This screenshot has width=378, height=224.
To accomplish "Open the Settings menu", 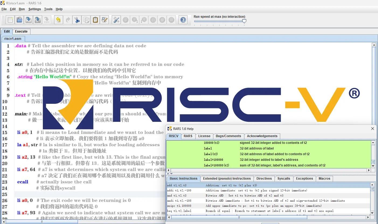I will tap(34, 9).
